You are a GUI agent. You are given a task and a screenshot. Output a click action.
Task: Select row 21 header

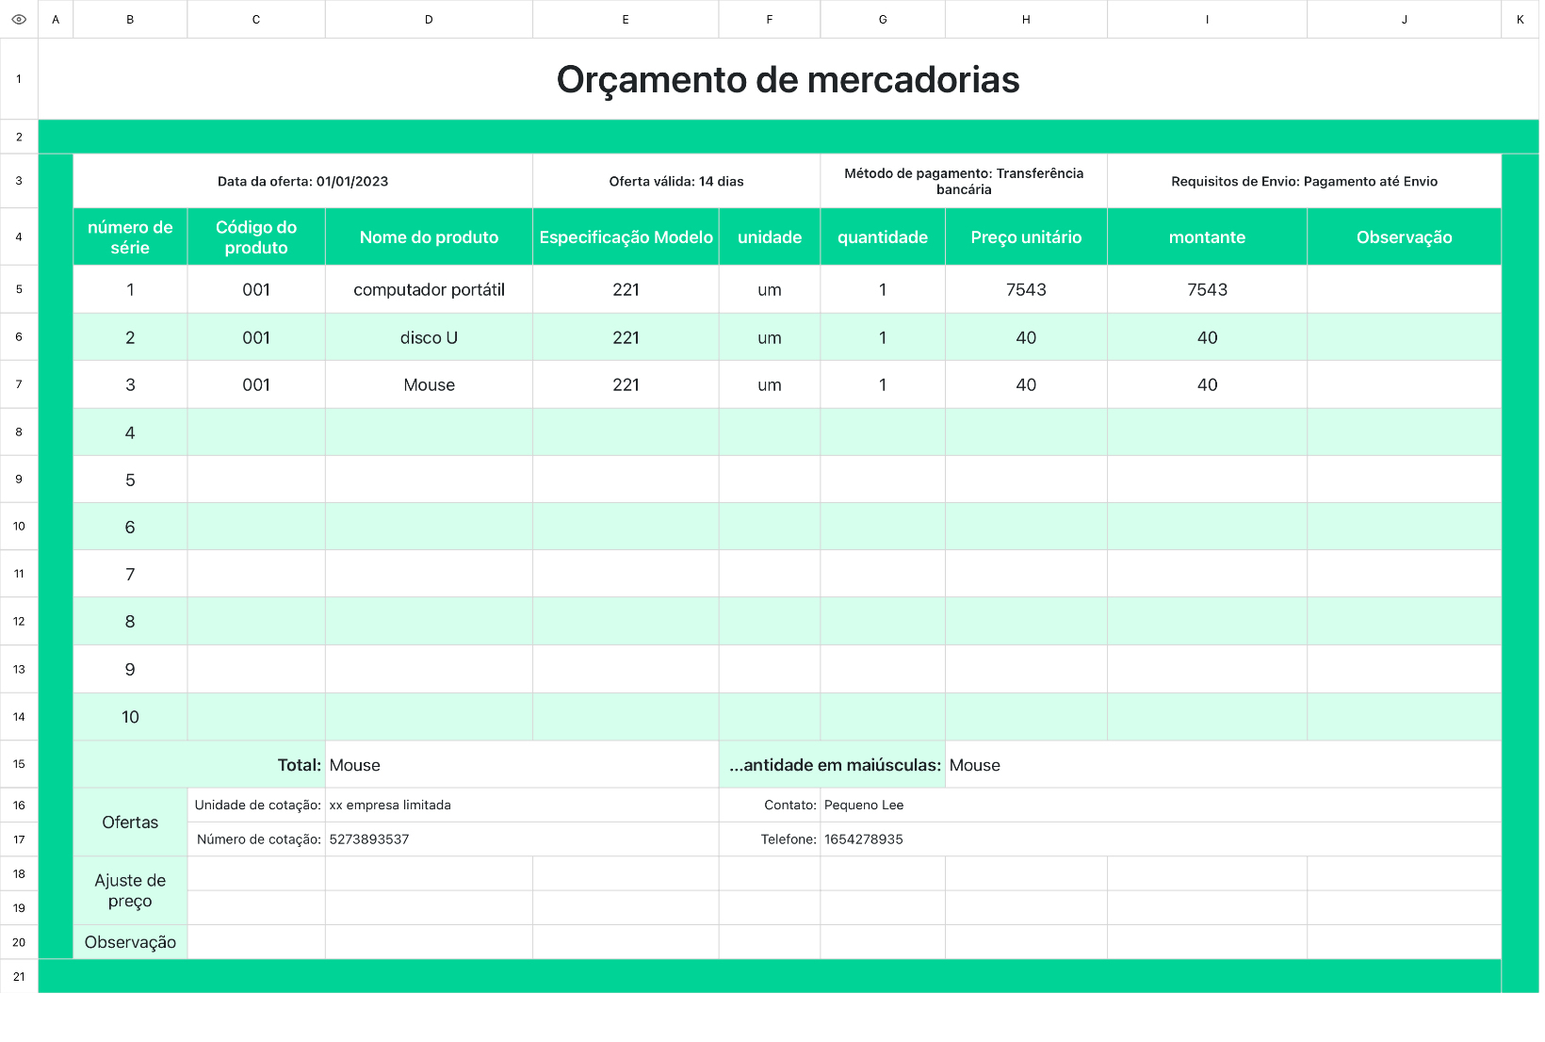point(19,976)
